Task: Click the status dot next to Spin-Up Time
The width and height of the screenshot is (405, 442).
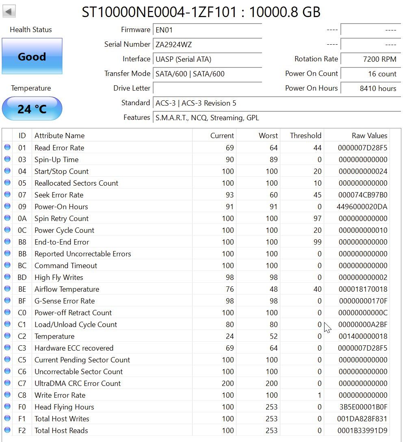Action: [x=7, y=159]
